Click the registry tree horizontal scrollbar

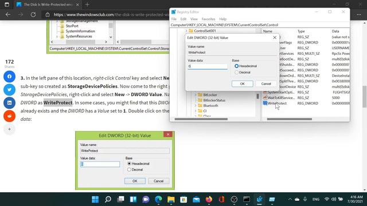click(x=201, y=119)
